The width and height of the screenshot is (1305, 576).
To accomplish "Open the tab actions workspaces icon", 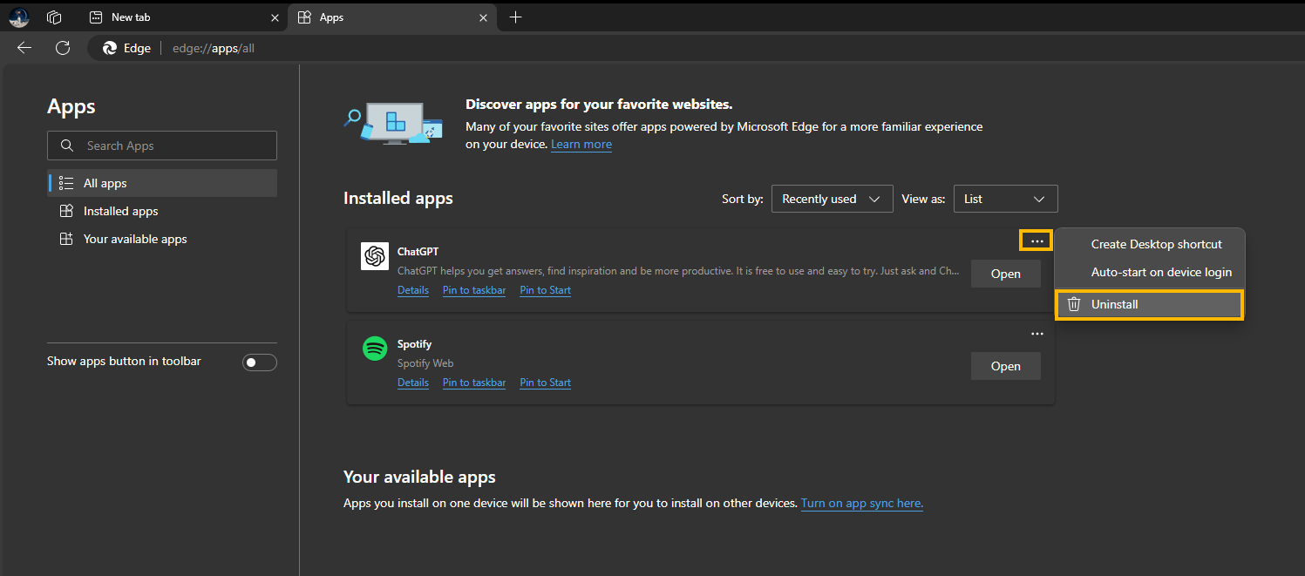I will (54, 17).
